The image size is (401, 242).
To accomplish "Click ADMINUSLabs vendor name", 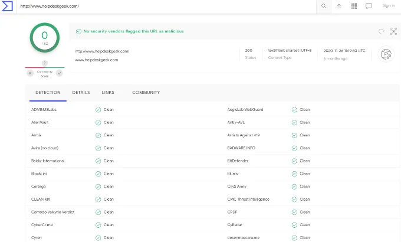I will pyautogui.click(x=44, y=110).
